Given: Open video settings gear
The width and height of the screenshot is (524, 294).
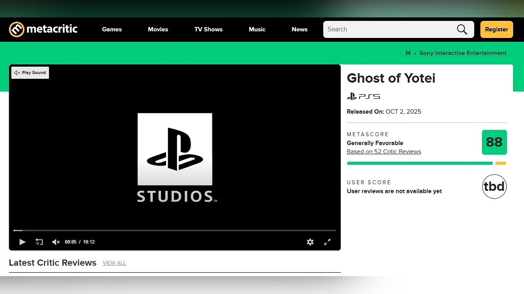Looking at the screenshot, I should click(310, 242).
